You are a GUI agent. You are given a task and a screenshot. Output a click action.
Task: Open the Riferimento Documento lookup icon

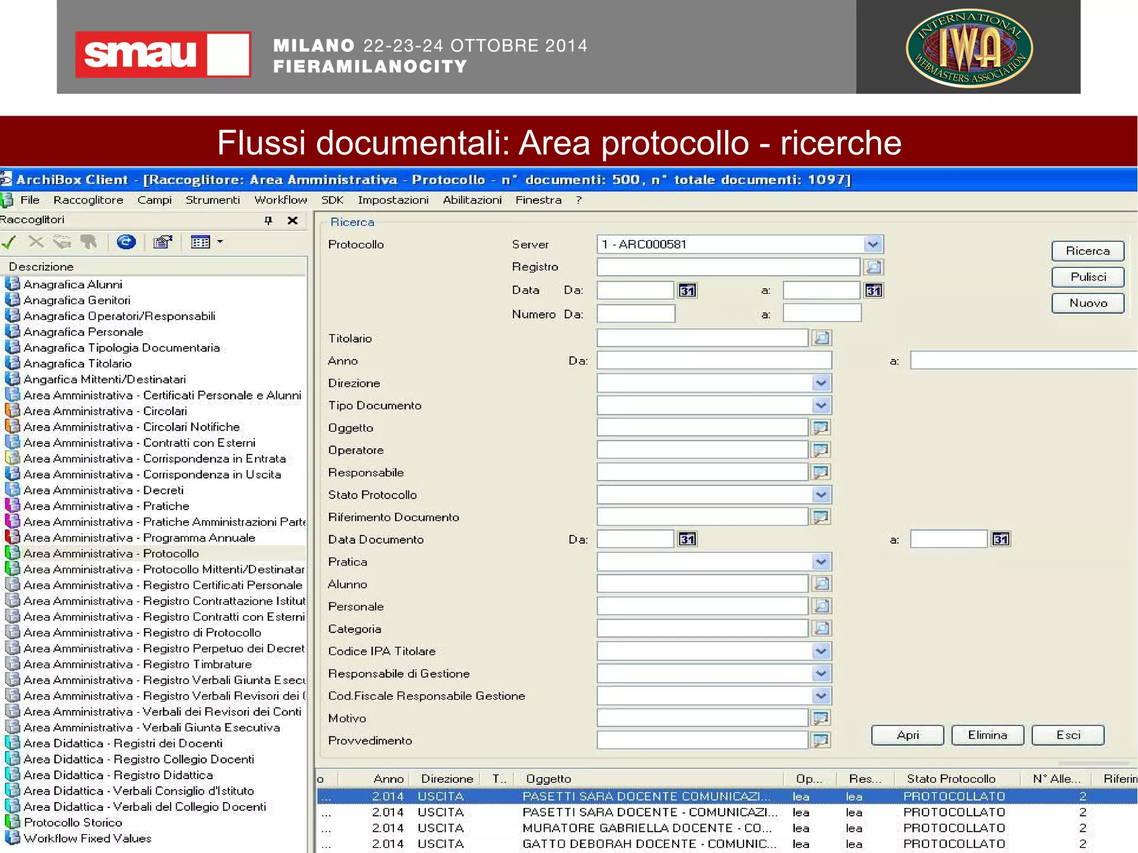(821, 517)
